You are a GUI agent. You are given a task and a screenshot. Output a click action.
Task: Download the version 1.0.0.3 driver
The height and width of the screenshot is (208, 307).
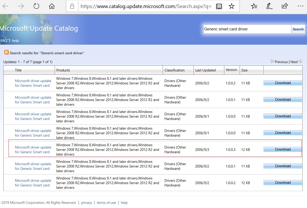click(283, 149)
